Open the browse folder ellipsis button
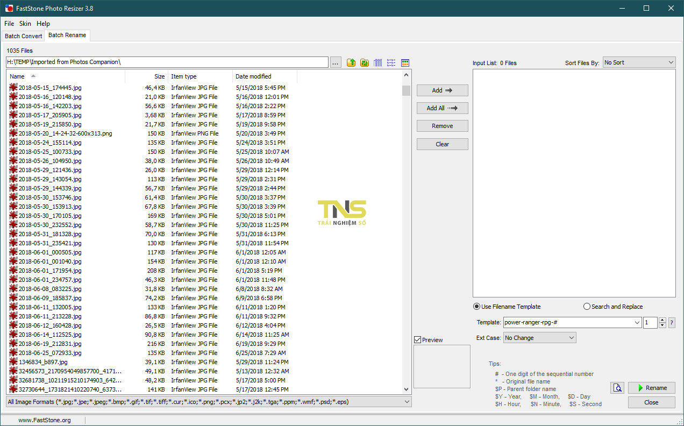684x426 pixels. [335, 62]
